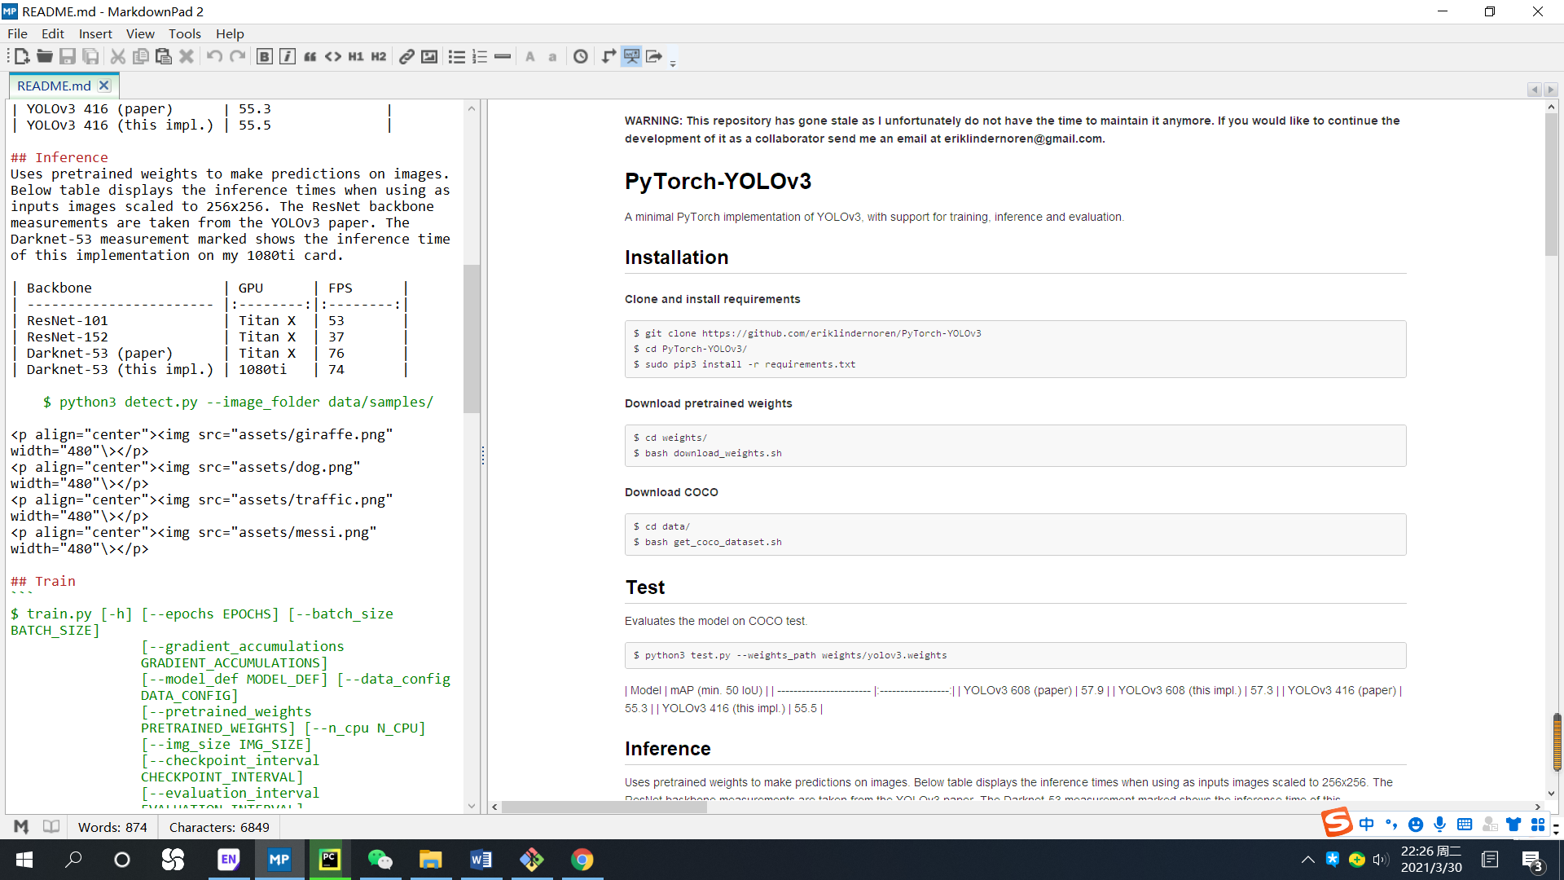Click the PyTorch-YOLOv3 heading in the preview
Screen dimensions: 1564x880
click(718, 181)
